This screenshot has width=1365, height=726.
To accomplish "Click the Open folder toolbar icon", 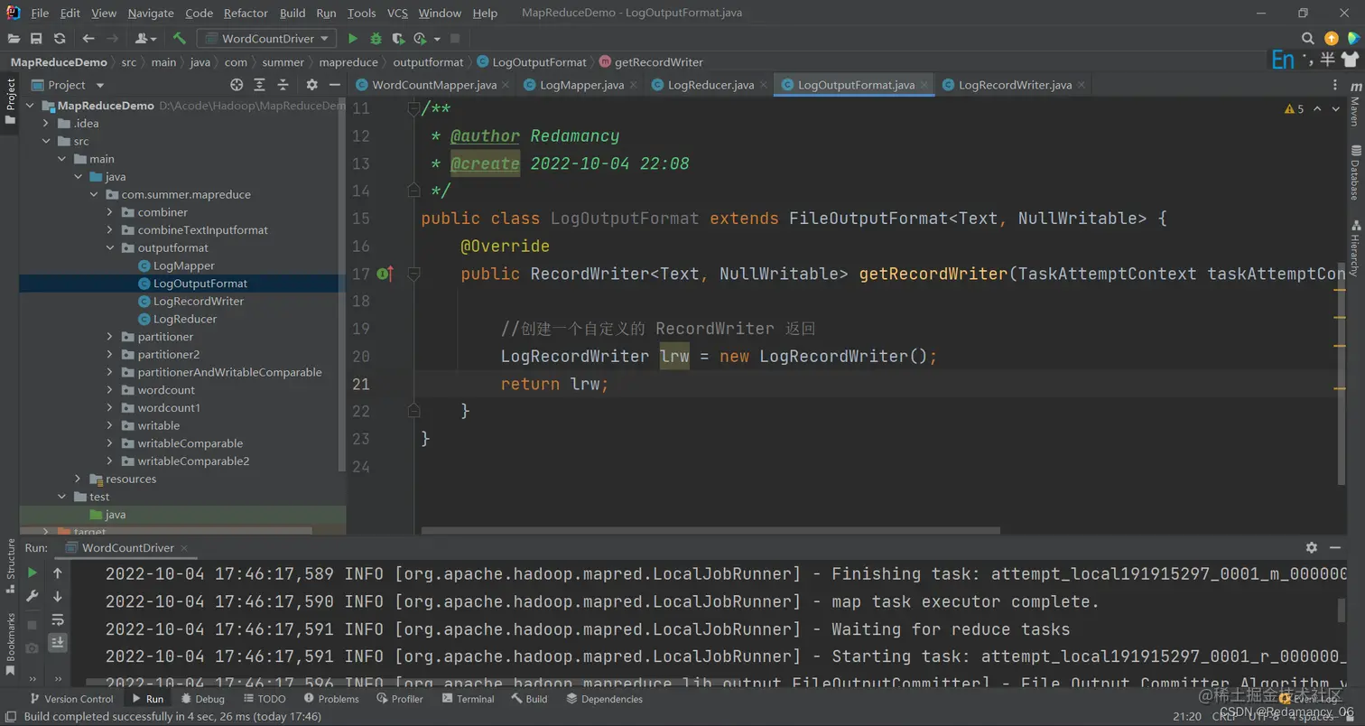I will click(14, 38).
